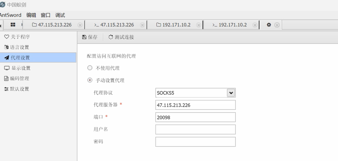Image resolution: width=338 pixels, height=161 pixels.
Task: Focus the 代理服务器 input field
Action: [195, 105]
